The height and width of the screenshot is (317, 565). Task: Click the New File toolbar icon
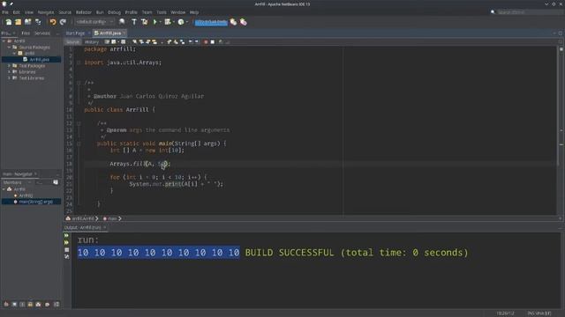(x=8, y=22)
